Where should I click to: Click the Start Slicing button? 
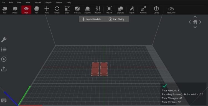[x=116, y=19]
